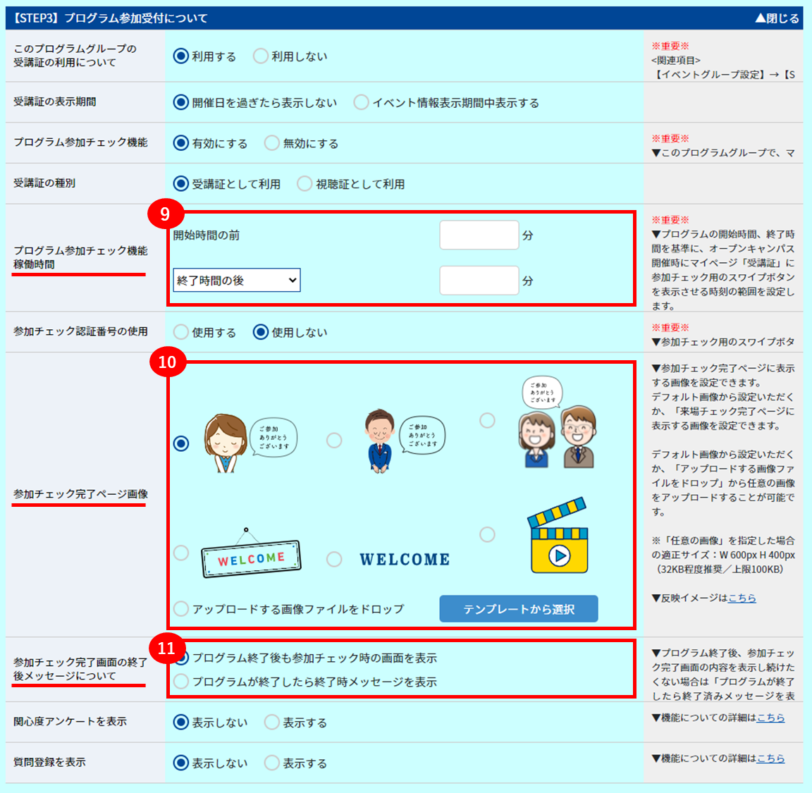Image resolution: width=812 pixels, height=793 pixels.
Task: Click the bowing woman thank-you illustration
Action: pos(251,443)
